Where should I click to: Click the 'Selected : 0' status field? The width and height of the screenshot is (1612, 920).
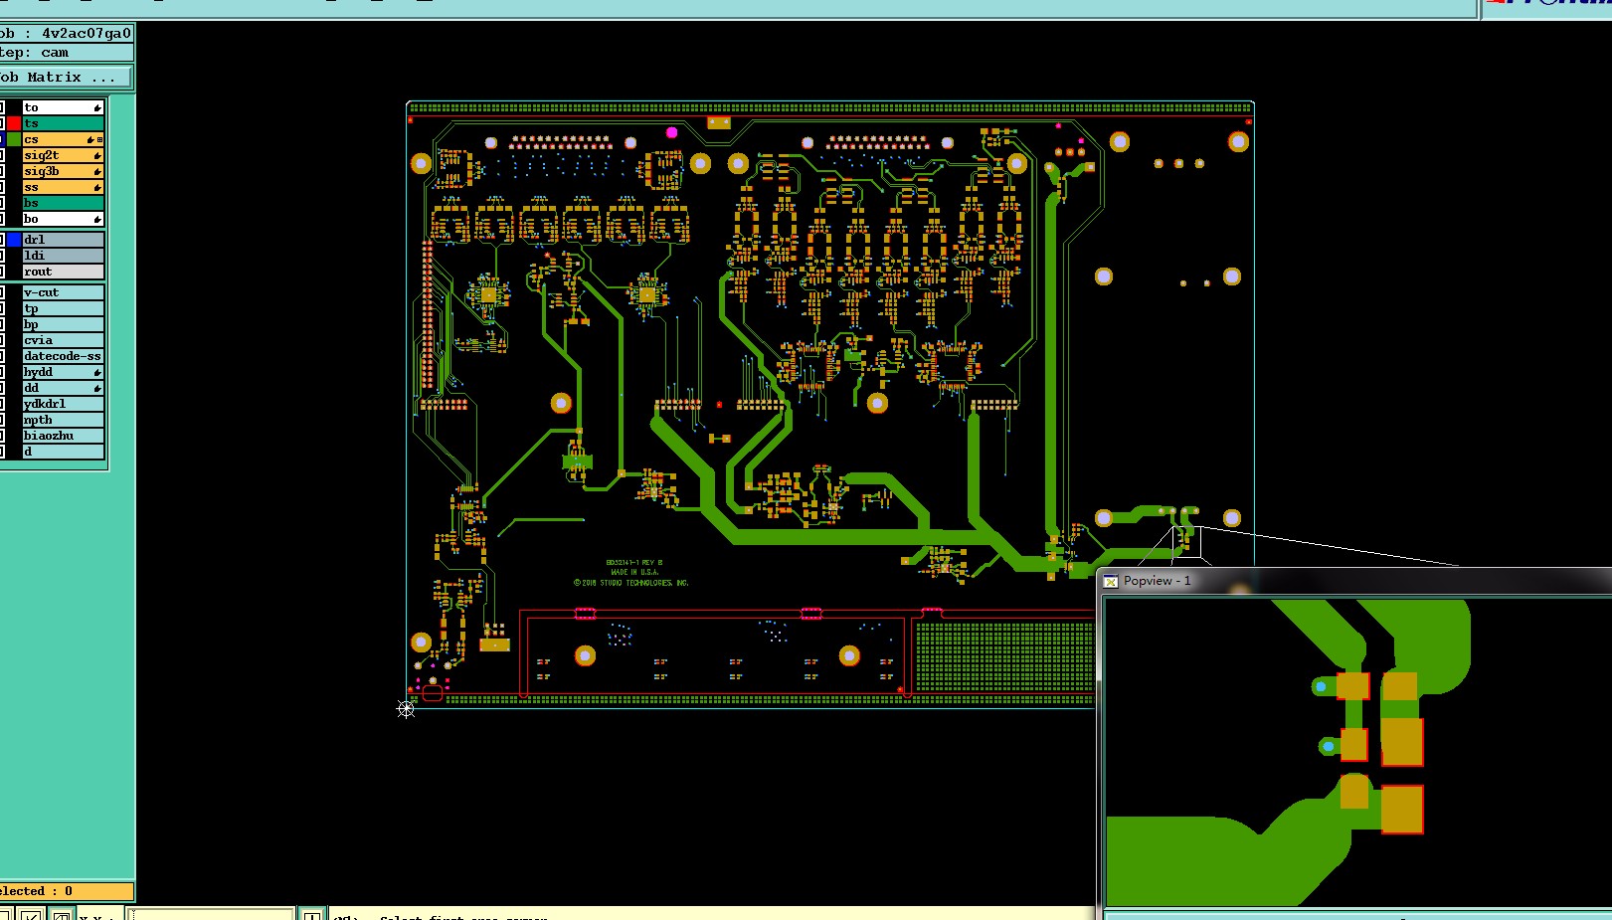pos(66,891)
